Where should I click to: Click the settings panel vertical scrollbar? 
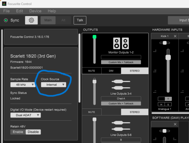click(x=80, y=68)
